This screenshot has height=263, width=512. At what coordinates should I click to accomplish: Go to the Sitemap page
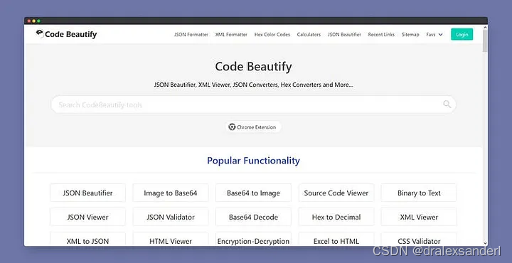pos(410,34)
